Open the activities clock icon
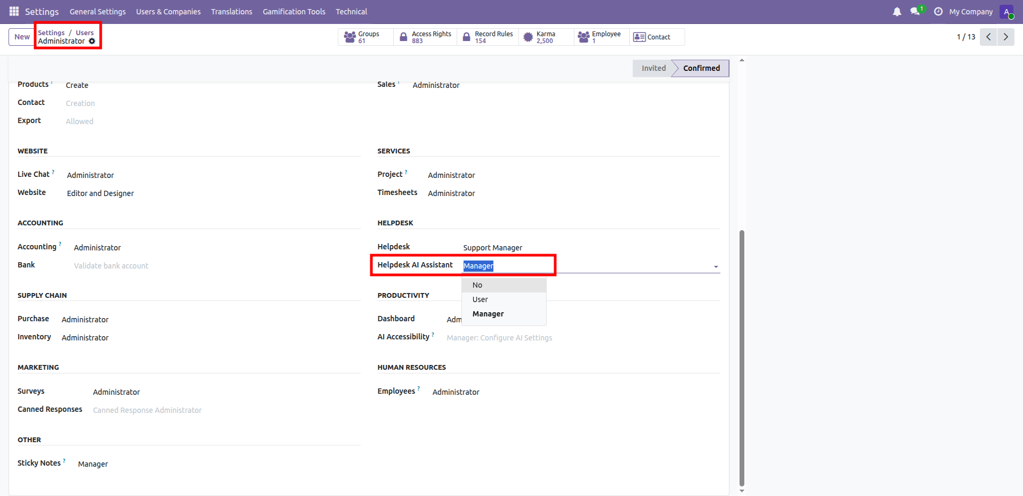1023x496 pixels. click(938, 11)
